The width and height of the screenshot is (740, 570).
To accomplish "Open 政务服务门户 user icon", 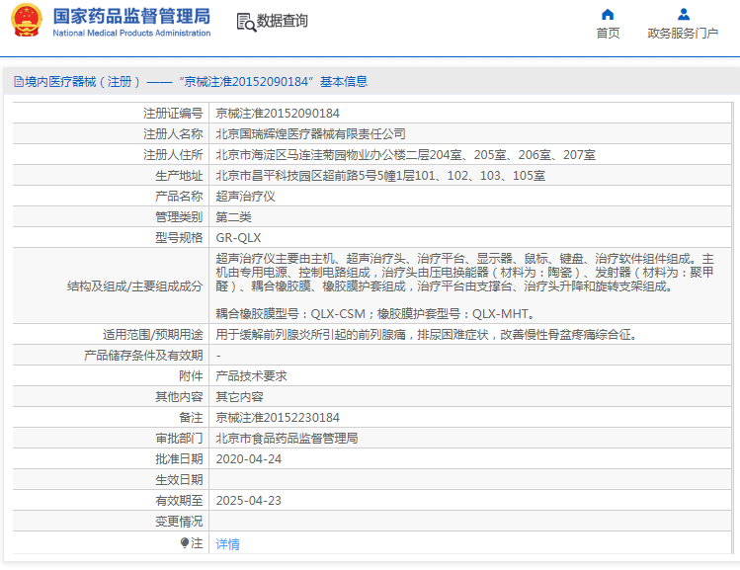I will pyautogui.click(x=684, y=14).
